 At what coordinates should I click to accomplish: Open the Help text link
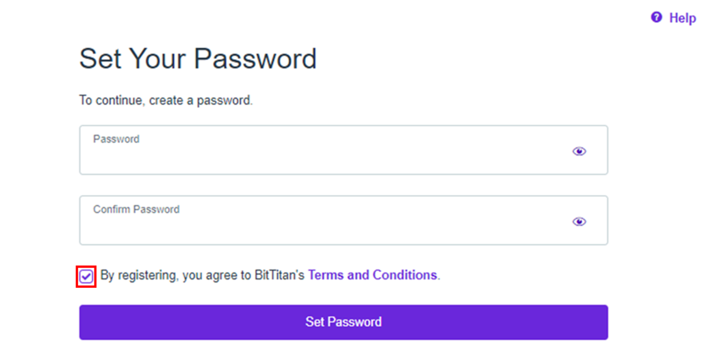coord(682,18)
